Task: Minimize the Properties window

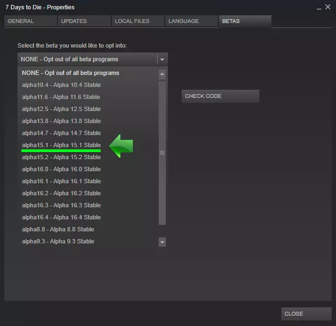Action: (319, 8)
